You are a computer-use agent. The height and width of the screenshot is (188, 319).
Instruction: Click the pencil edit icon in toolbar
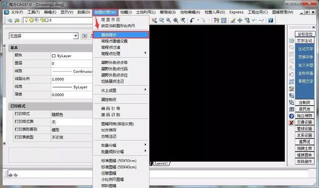point(233,20)
